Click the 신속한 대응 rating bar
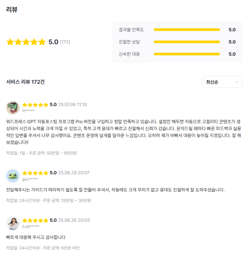Image resolution: width=249 pixels, height=259 pixels. (x=187, y=54)
